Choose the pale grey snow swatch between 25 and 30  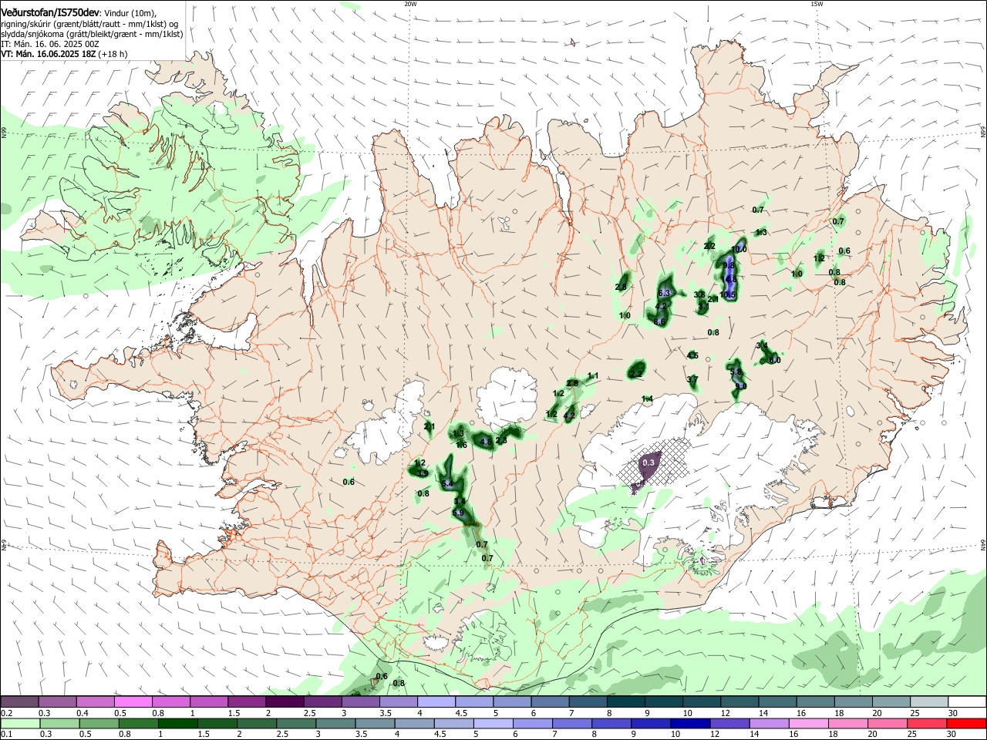pos(929,701)
